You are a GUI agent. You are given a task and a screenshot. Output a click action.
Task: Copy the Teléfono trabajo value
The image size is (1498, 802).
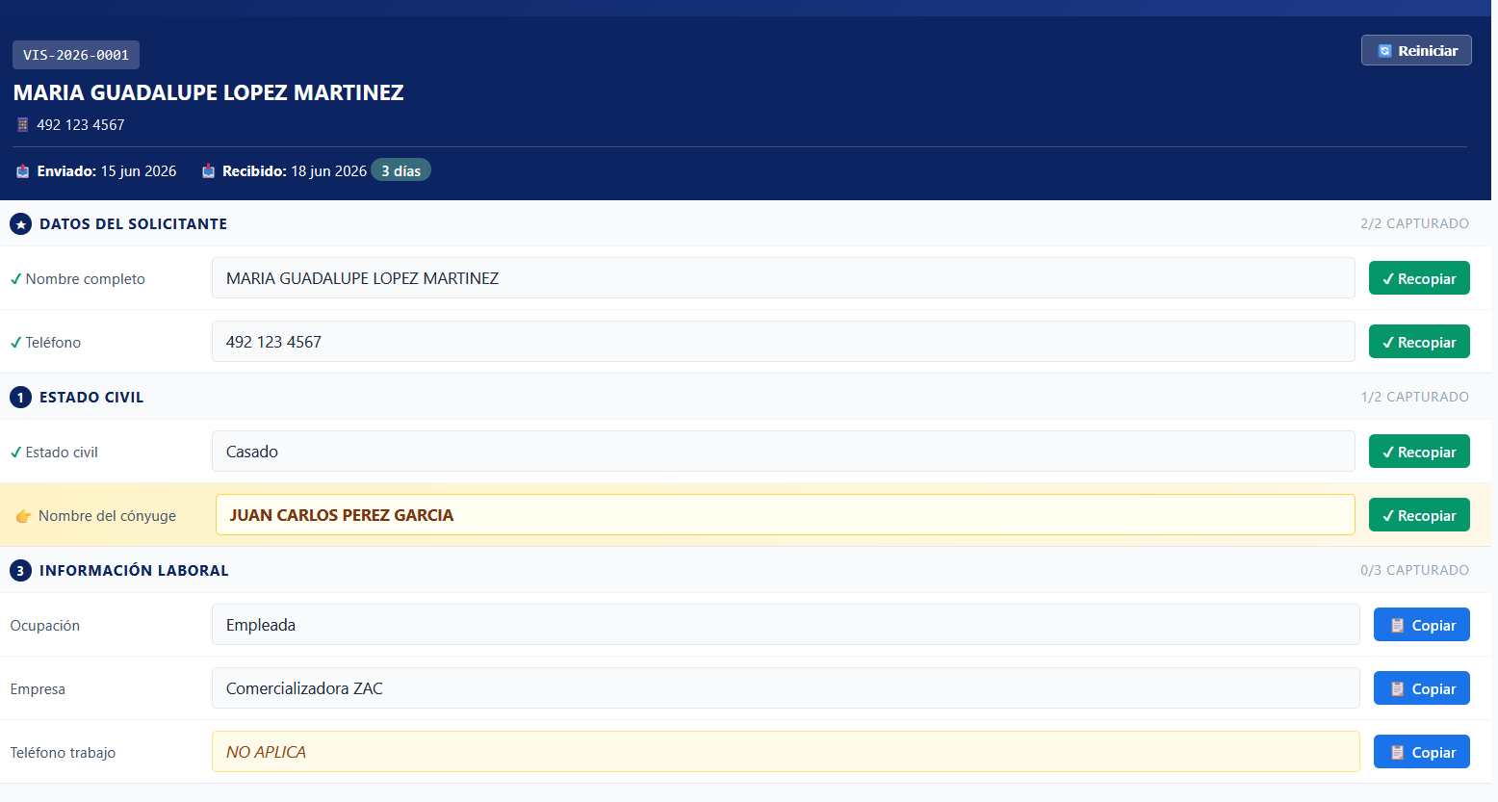pos(1422,752)
